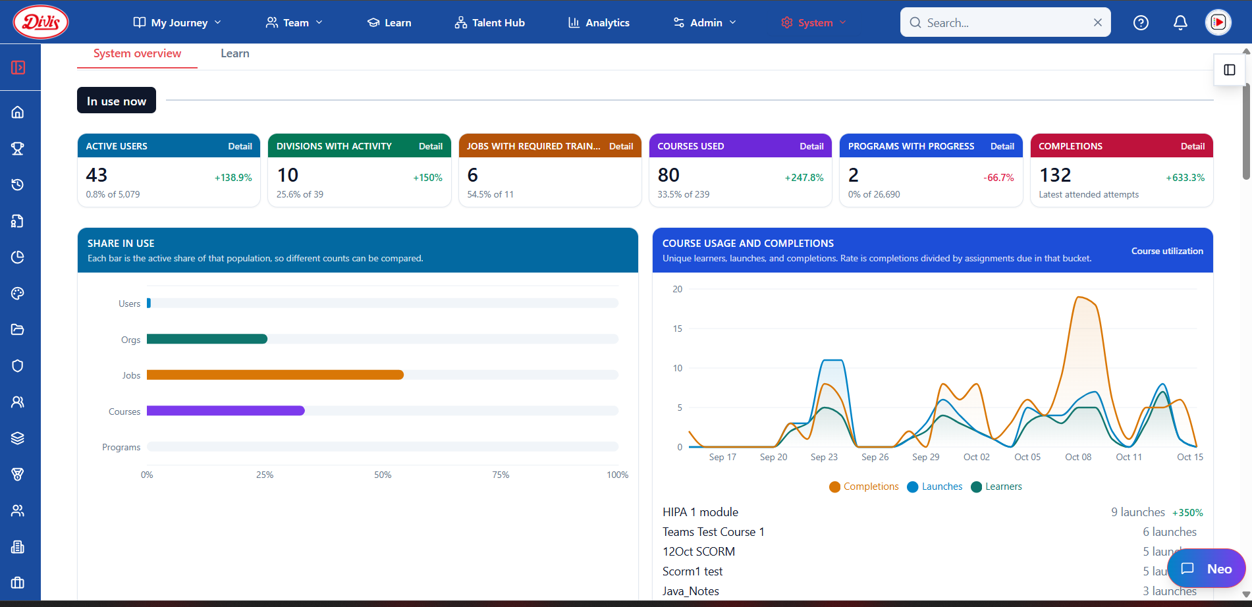Toggle Launches series in chart legend

[935, 487]
